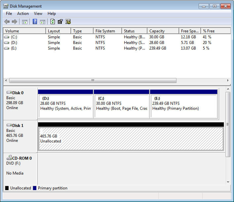
Task: Click the CD-ROM 0 disc icon
Action: pyautogui.click(x=9, y=157)
